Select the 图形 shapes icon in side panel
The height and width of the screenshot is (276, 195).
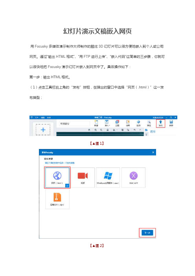coord(146,130)
